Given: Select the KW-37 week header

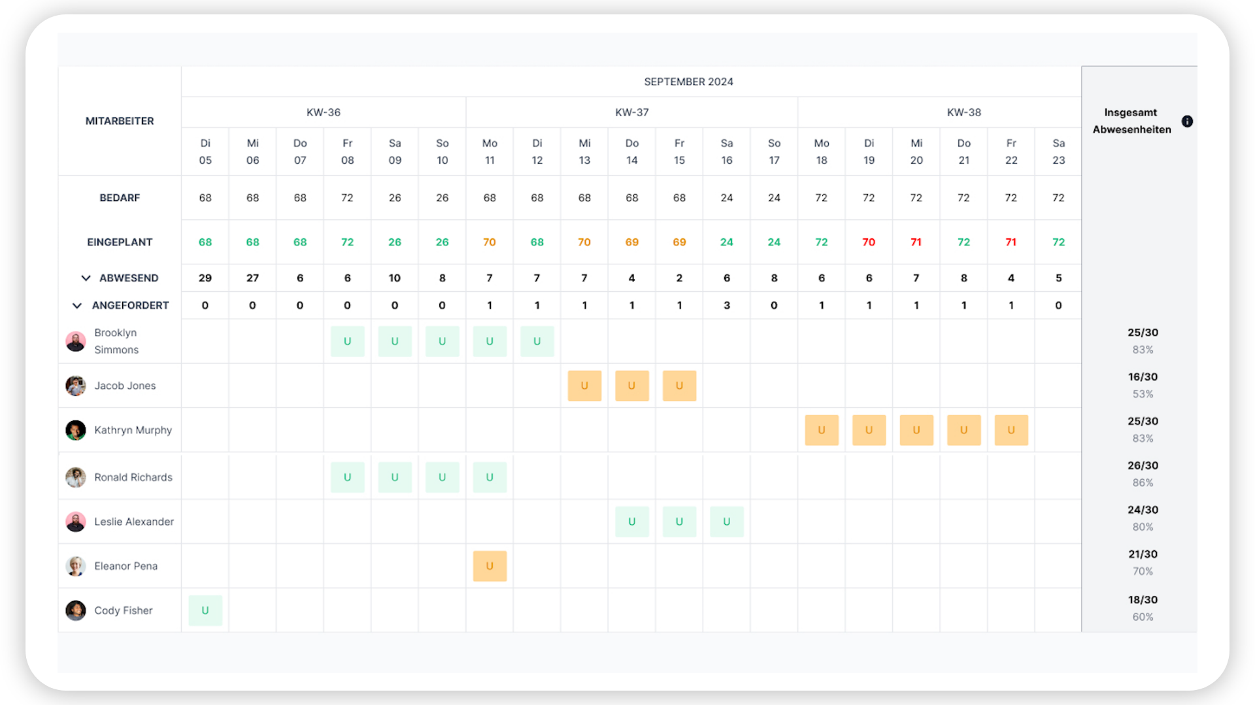Looking at the screenshot, I should [x=631, y=112].
